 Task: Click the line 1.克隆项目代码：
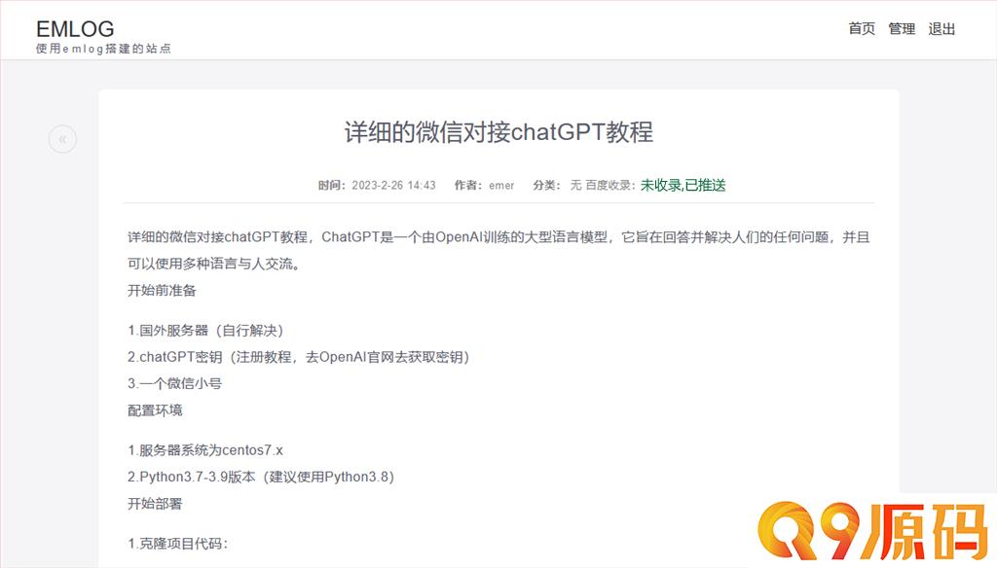coord(177,544)
